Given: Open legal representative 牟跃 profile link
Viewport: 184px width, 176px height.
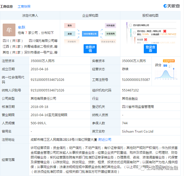Looking at the screenshot, I should tap(22, 27).
